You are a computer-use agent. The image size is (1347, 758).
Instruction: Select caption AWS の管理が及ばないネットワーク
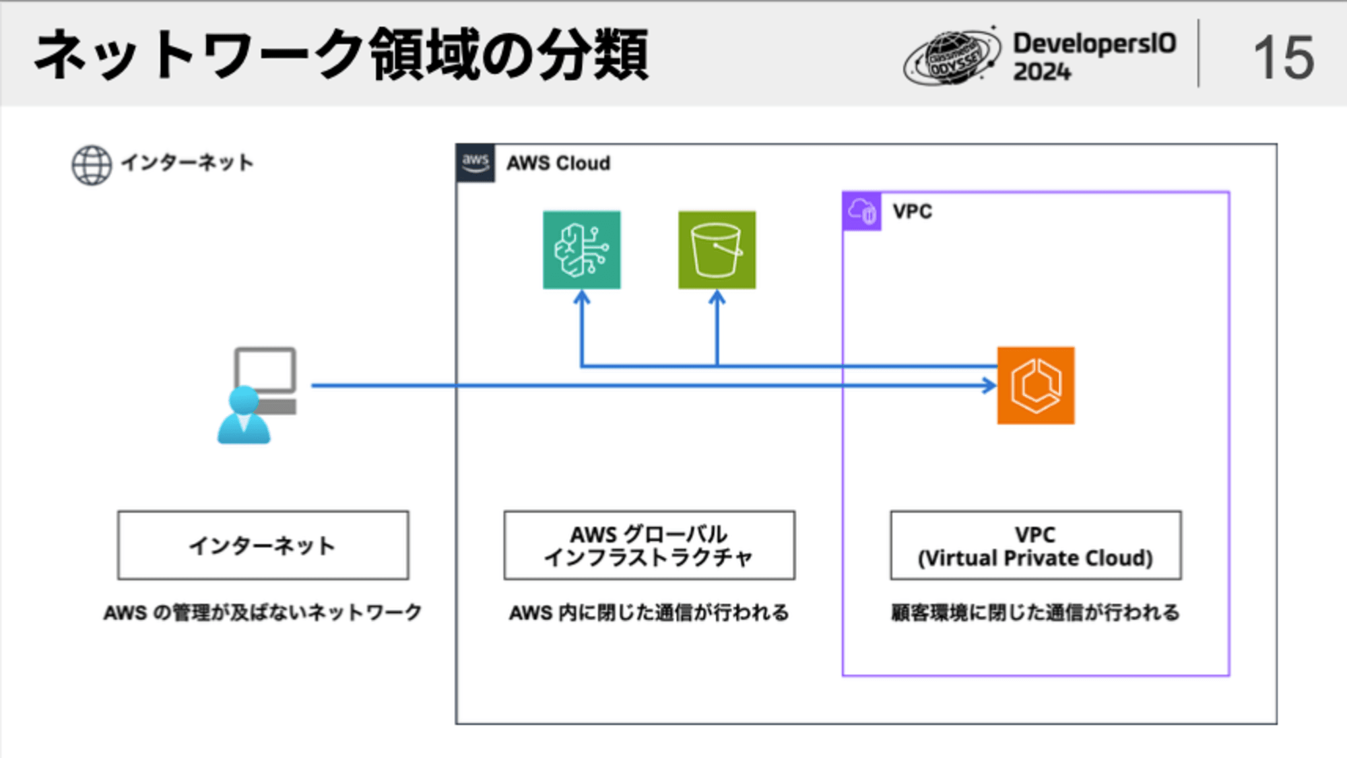[263, 613]
